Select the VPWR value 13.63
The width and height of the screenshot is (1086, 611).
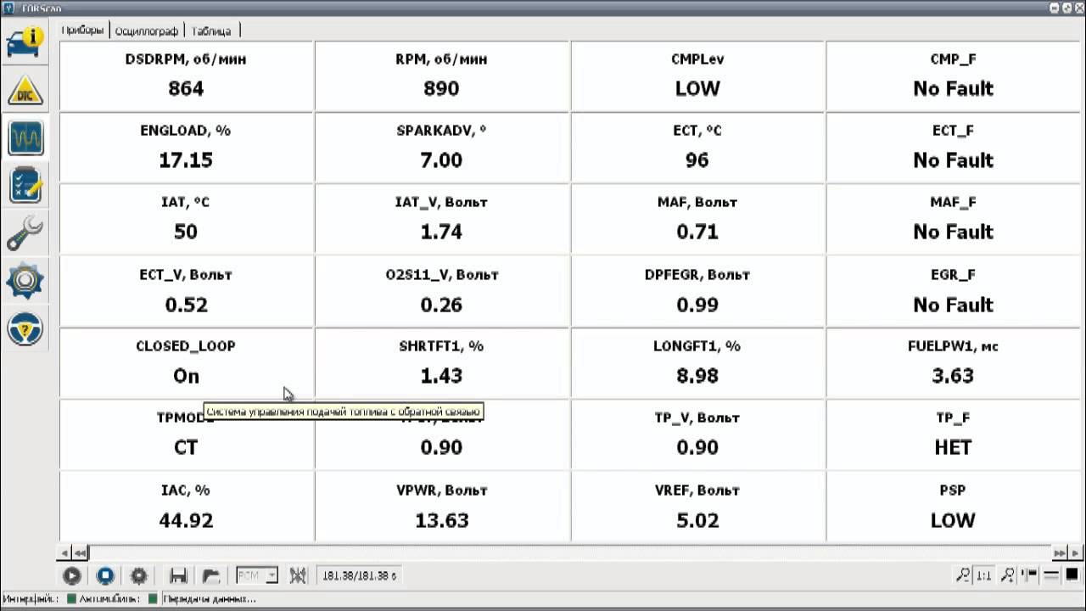coord(441,520)
